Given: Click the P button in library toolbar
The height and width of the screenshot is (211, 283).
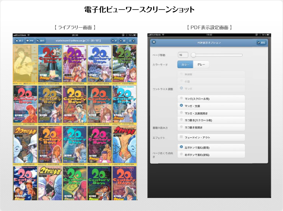Looking at the screenshot, I should 113,40.
